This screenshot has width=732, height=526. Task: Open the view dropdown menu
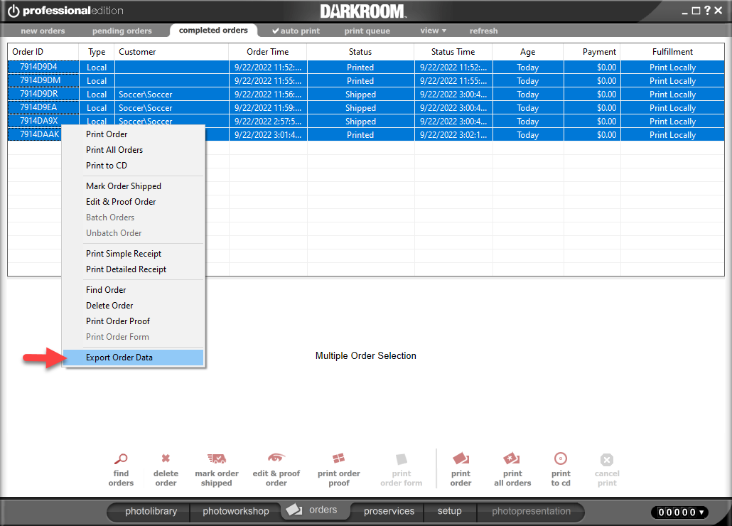[x=434, y=31]
